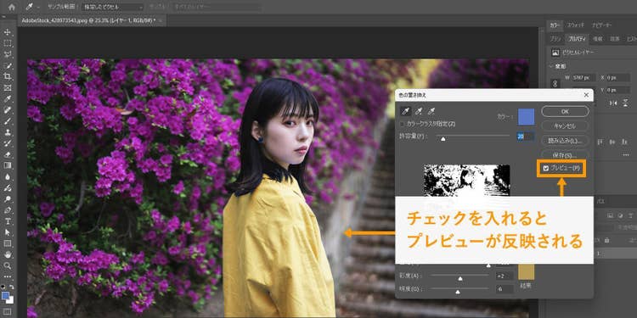The width and height of the screenshot is (637, 318).
Task: Choose the eyedropper in Replace Color dialog
Action: [405, 111]
